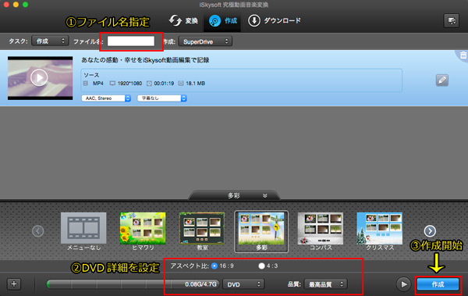Select the メニューなし template
Viewport: 468px width, 296px height.
tap(83, 231)
